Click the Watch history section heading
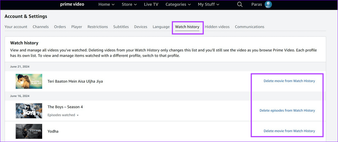The height and width of the screenshot is (142, 338). point(24,43)
